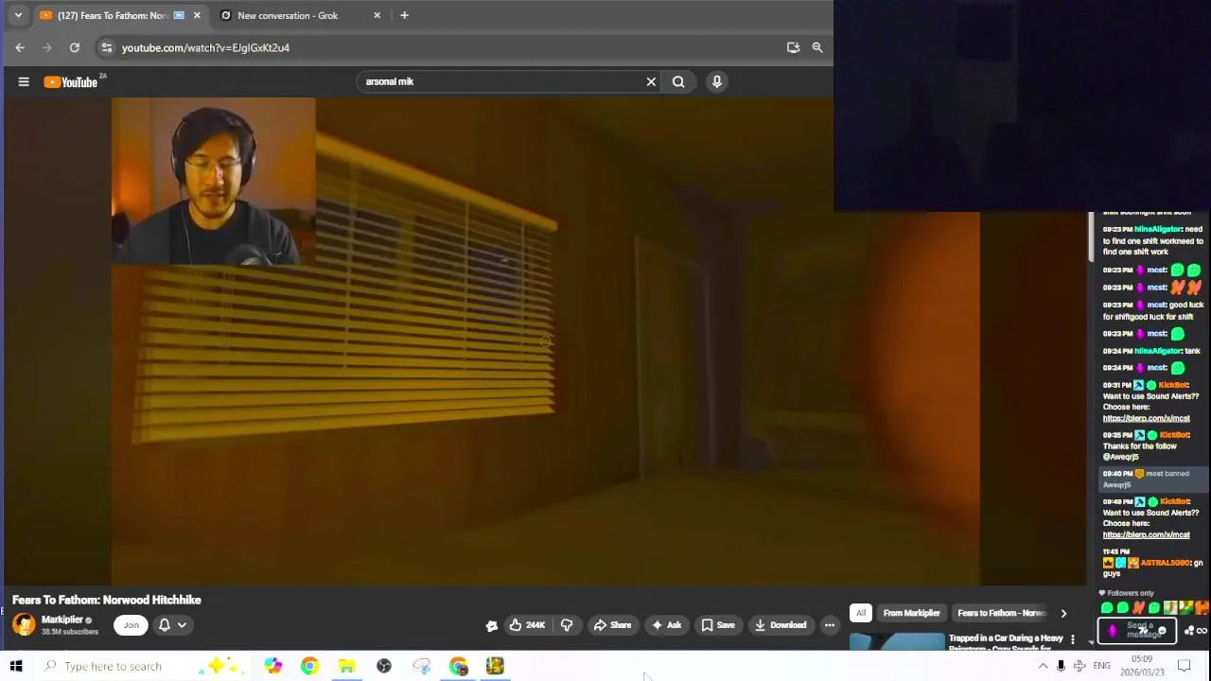1211x681 pixels.
Task: Open Markiplier channel avatar
Action: (24, 624)
